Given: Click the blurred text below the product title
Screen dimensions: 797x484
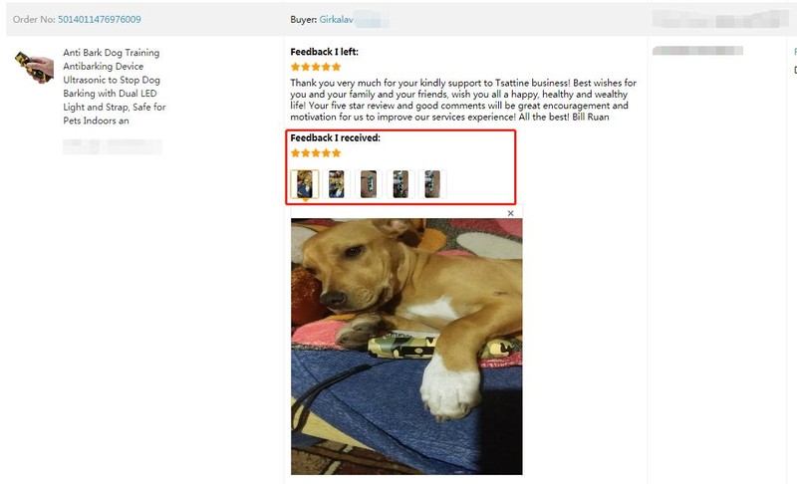Looking at the screenshot, I should coord(113,146).
